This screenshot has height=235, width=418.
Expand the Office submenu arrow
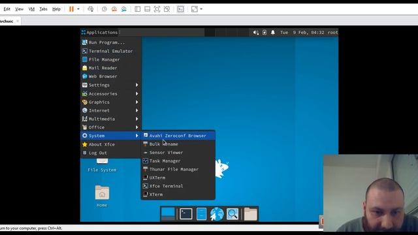[137, 127]
